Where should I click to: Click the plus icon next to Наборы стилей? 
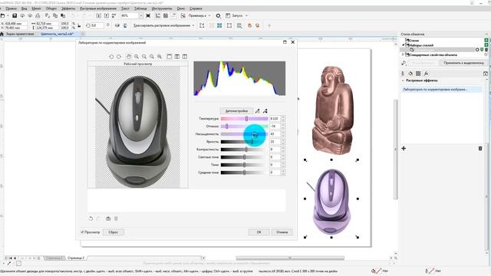pyautogui.click(x=486, y=45)
